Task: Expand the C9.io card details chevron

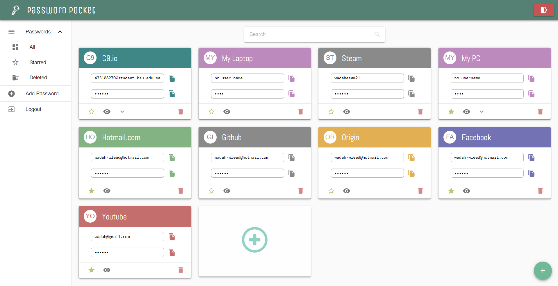Action: [x=122, y=112]
